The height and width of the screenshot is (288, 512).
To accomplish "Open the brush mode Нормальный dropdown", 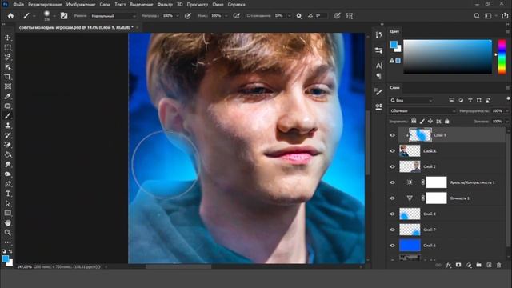I will tap(114, 16).
